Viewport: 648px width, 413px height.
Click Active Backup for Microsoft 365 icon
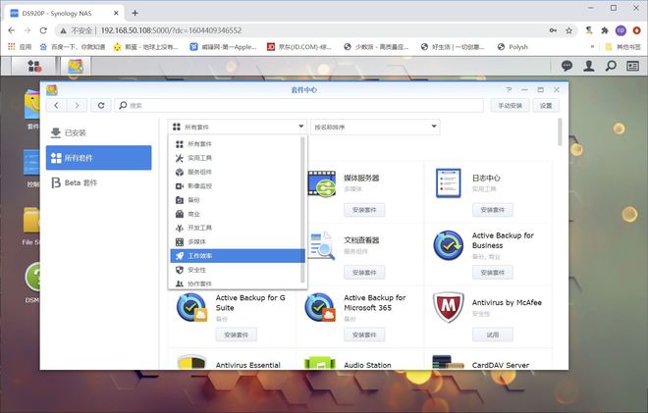tap(320, 308)
